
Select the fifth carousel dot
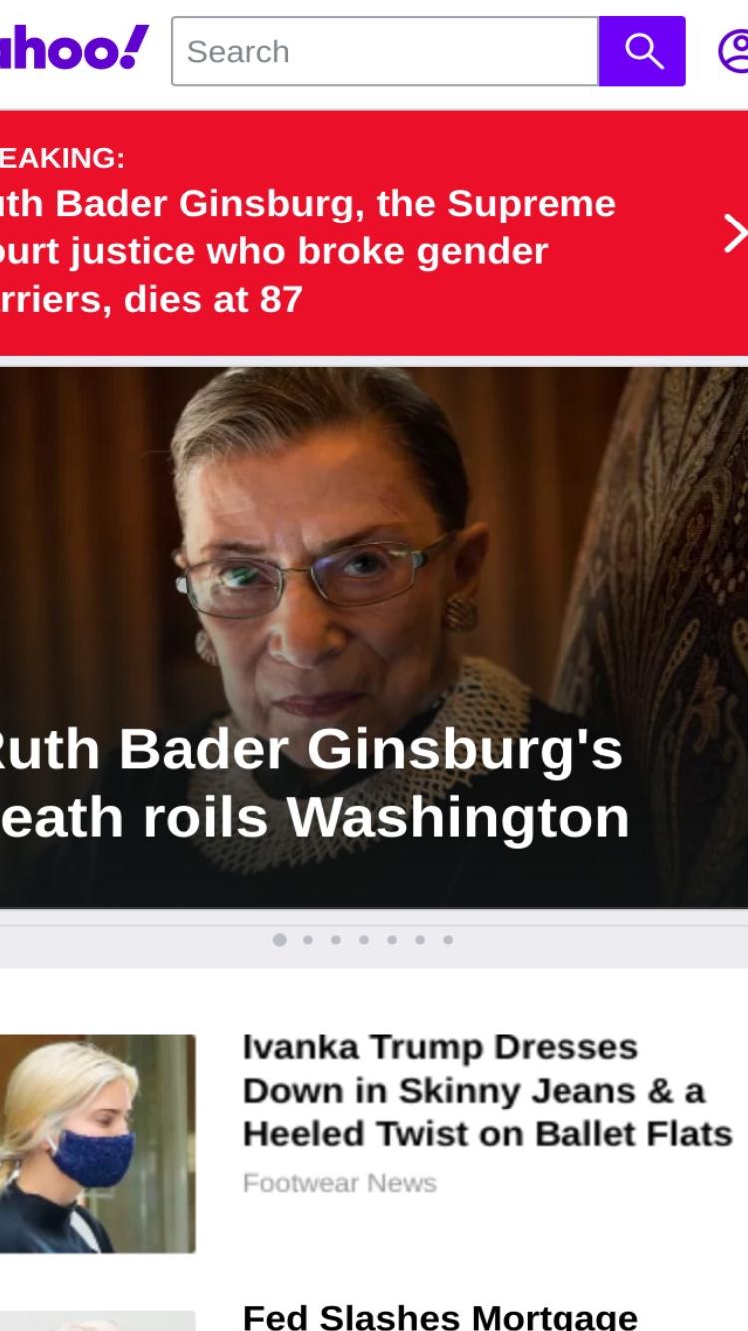click(392, 939)
